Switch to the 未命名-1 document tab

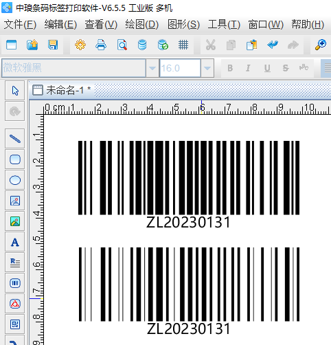click(x=62, y=90)
